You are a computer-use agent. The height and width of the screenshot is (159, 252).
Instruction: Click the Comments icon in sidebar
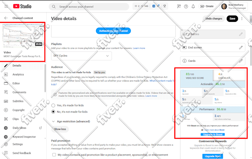[6, 92]
